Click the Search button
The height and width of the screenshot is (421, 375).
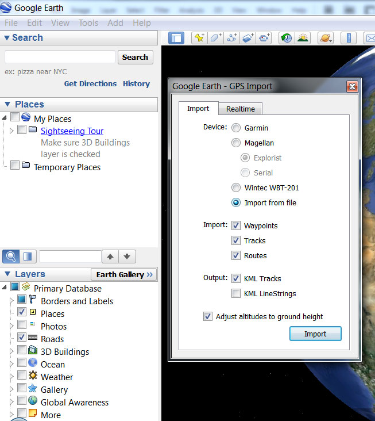point(136,57)
